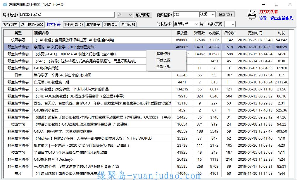The width and height of the screenshot is (297, 180).
Task: Open the 视频 search type dropdown
Action: point(208,14)
